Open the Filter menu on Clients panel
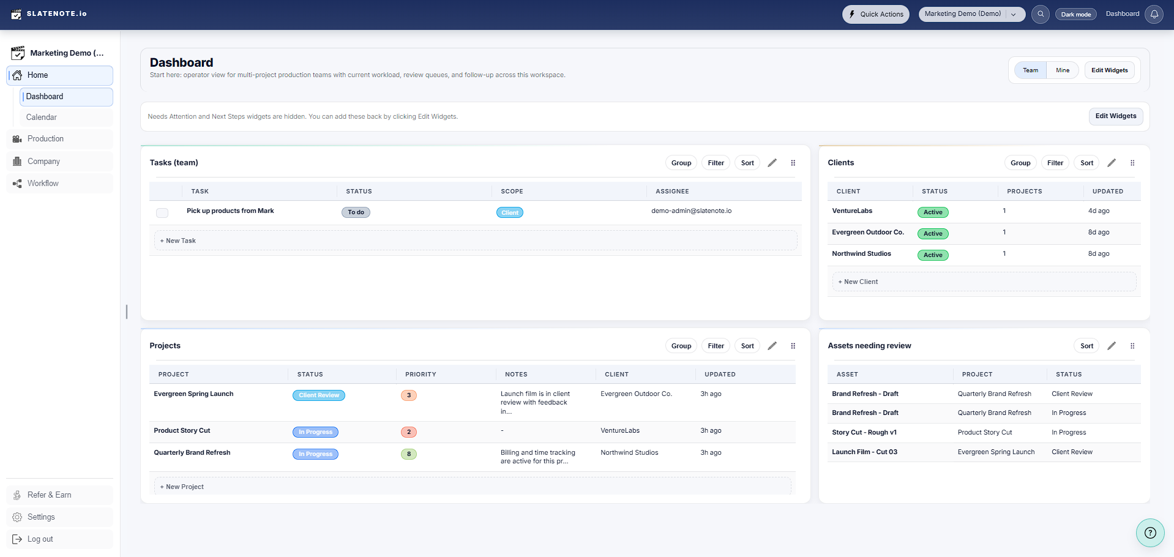 pyautogui.click(x=1055, y=162)
